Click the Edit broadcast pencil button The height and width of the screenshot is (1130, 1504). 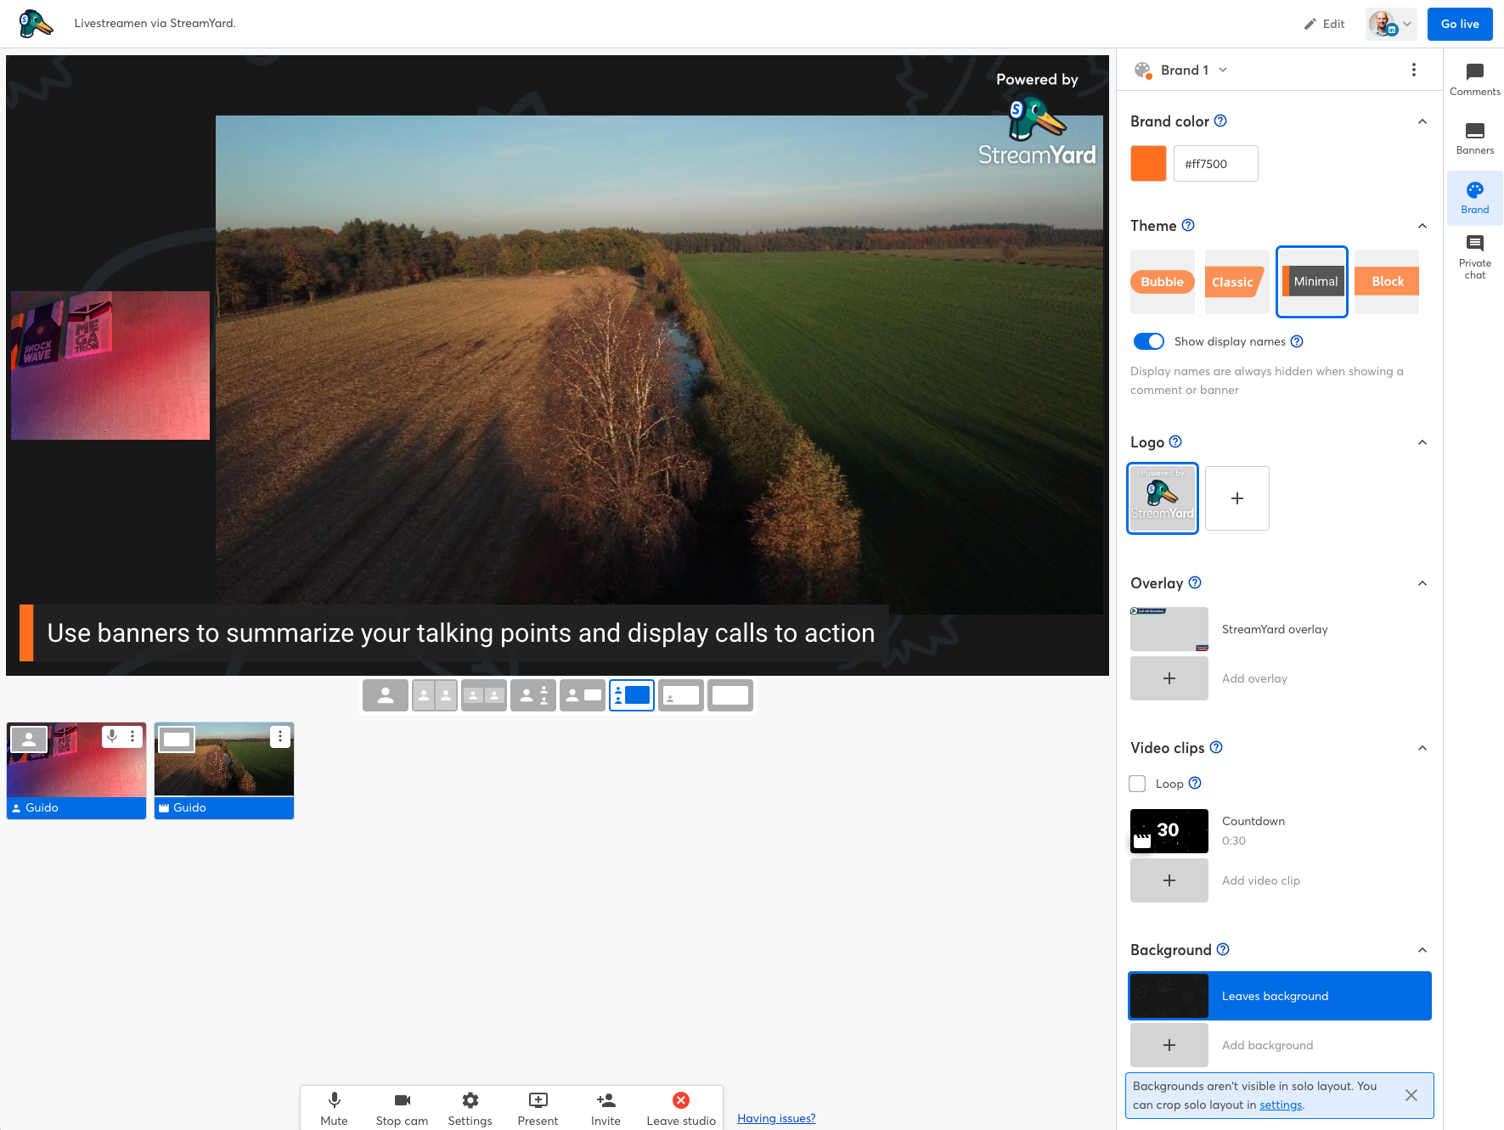1324,24
